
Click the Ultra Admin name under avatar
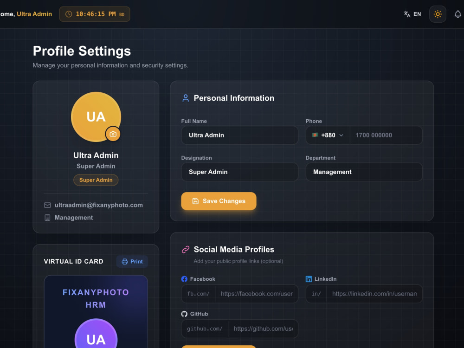96,155
